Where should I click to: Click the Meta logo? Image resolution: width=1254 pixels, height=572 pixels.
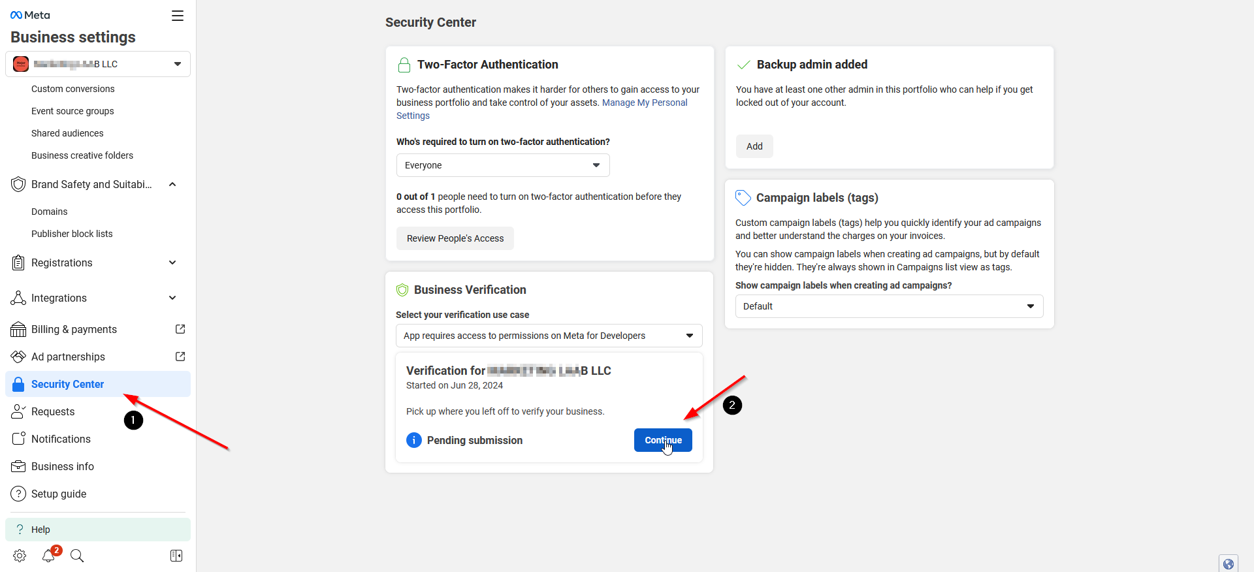coord(30,15)
